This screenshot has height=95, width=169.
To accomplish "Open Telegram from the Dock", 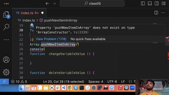I will coord(112,88).
